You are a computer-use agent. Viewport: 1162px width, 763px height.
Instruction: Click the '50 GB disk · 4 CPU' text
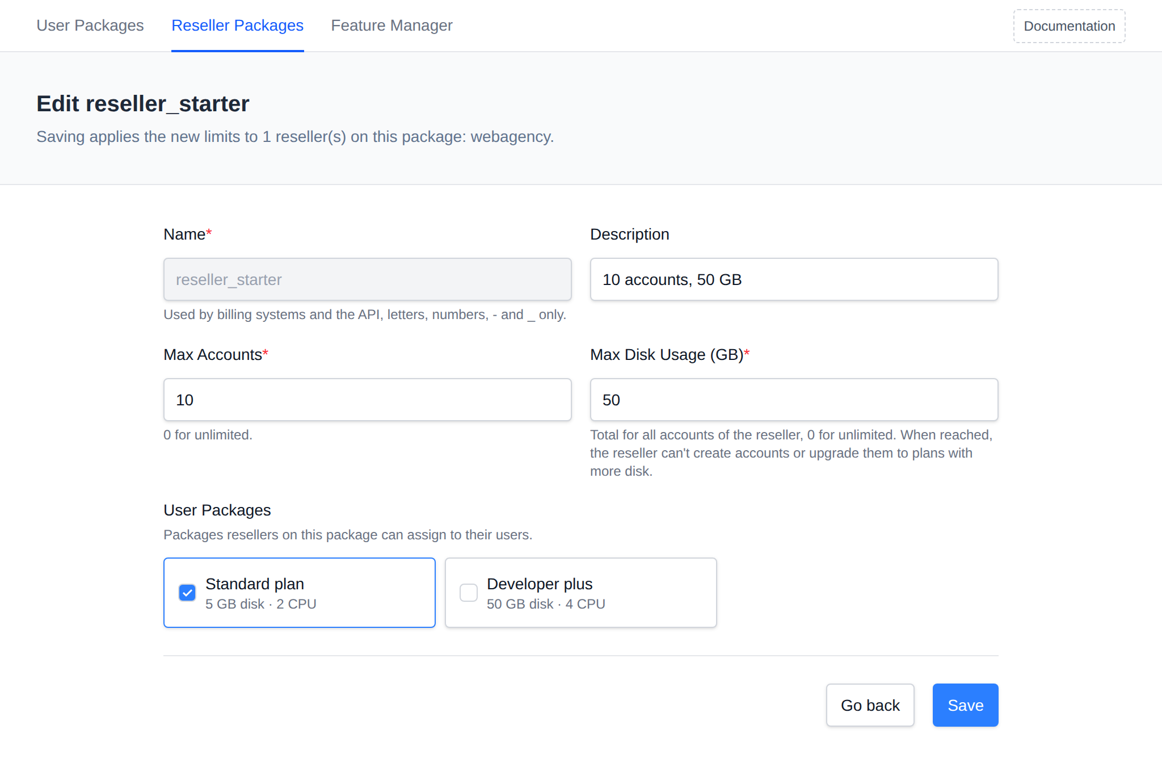coord(546,604)
